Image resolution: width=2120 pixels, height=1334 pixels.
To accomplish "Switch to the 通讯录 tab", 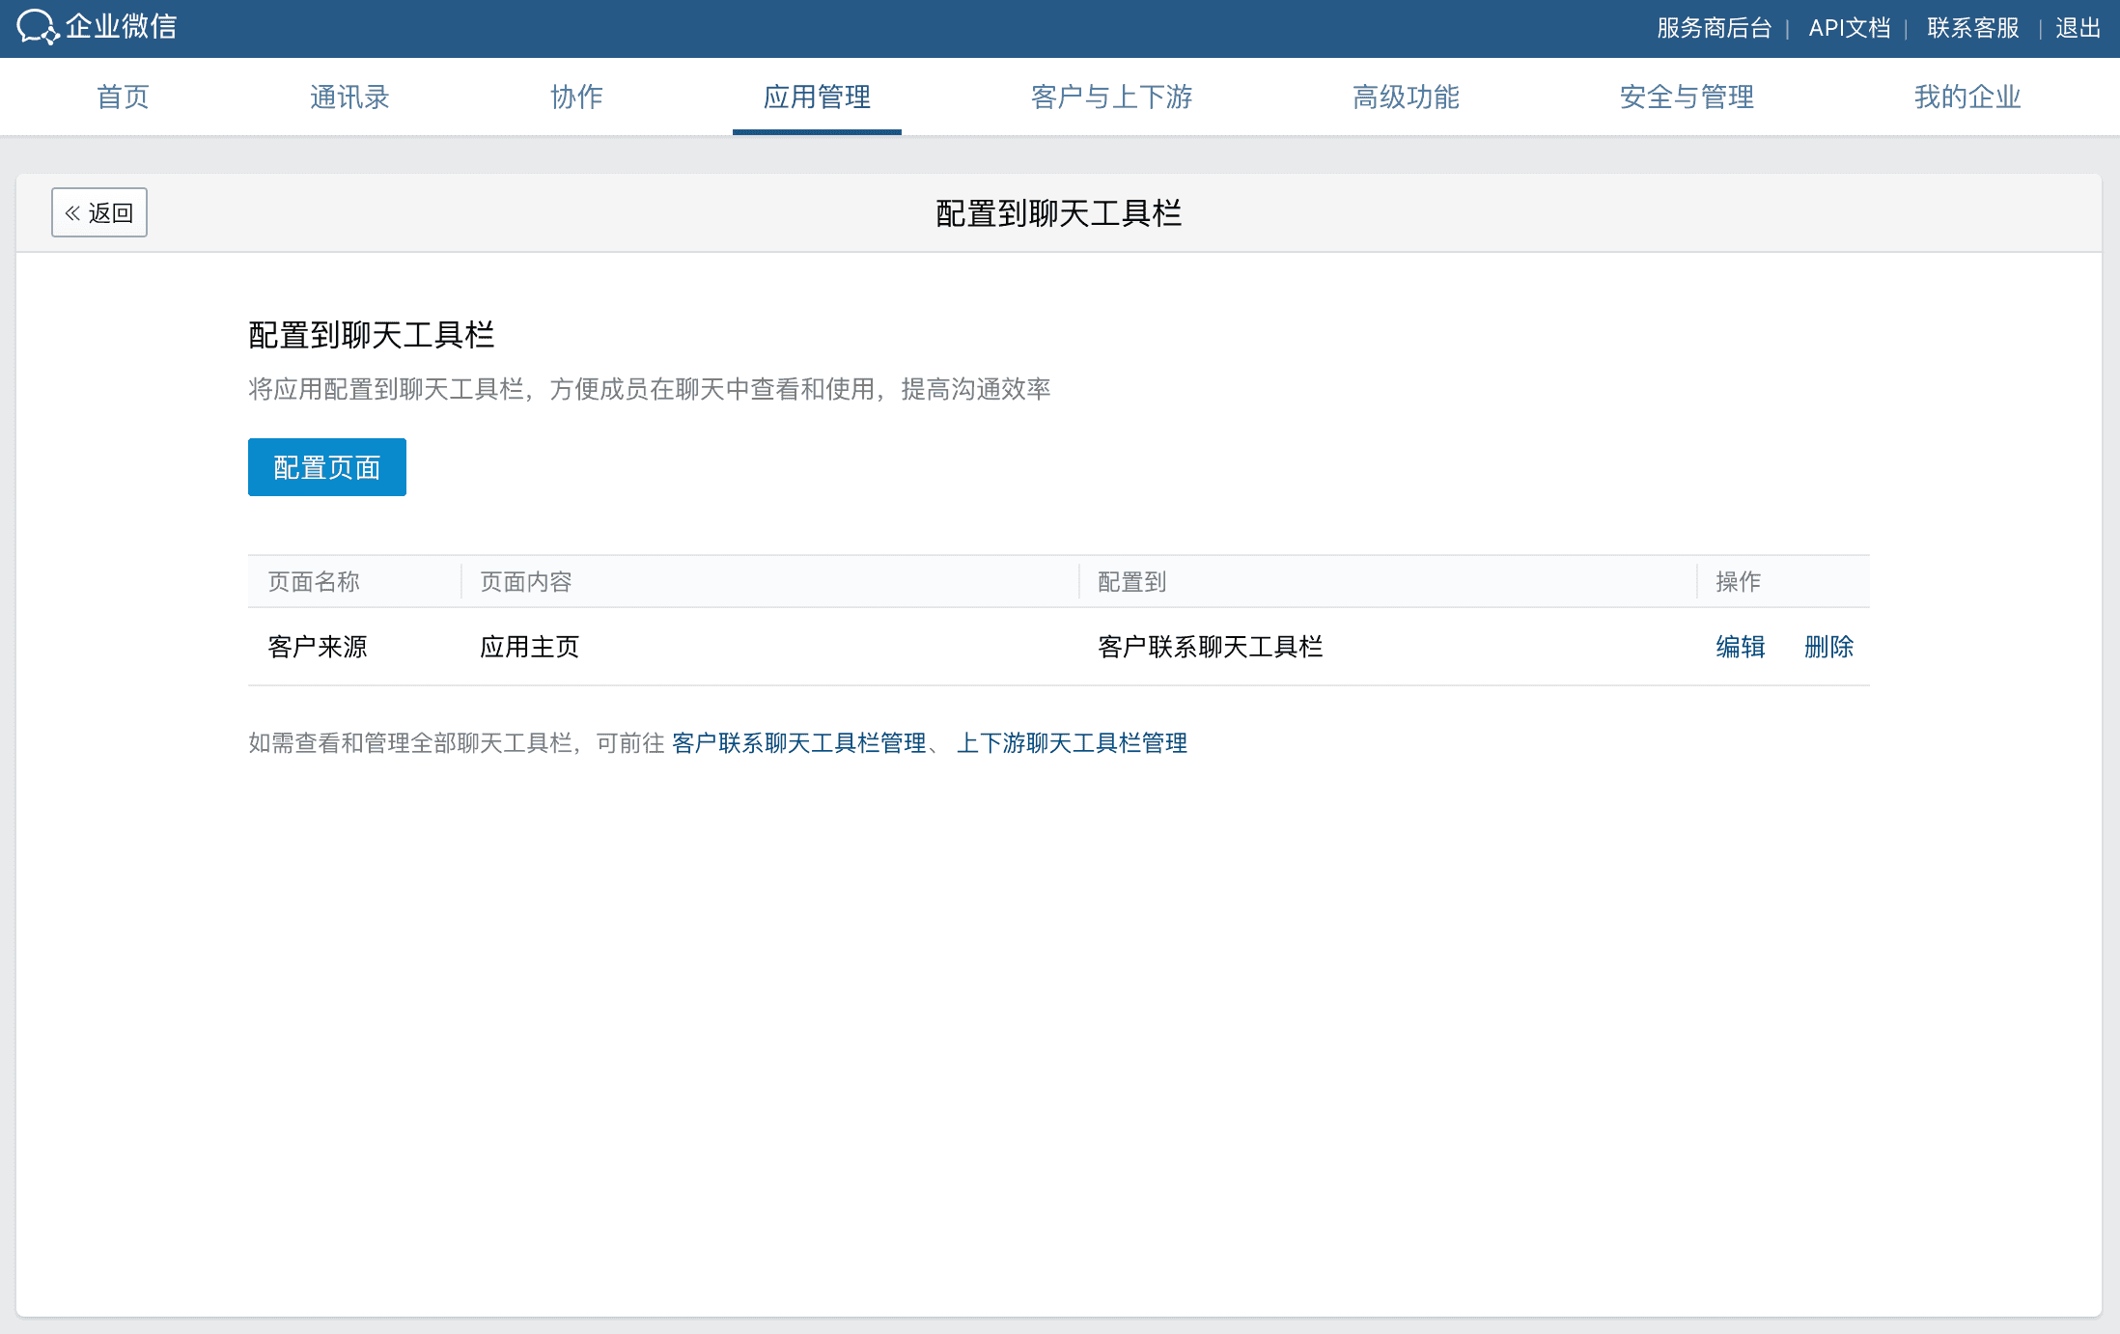I will [x=349, y=97].
